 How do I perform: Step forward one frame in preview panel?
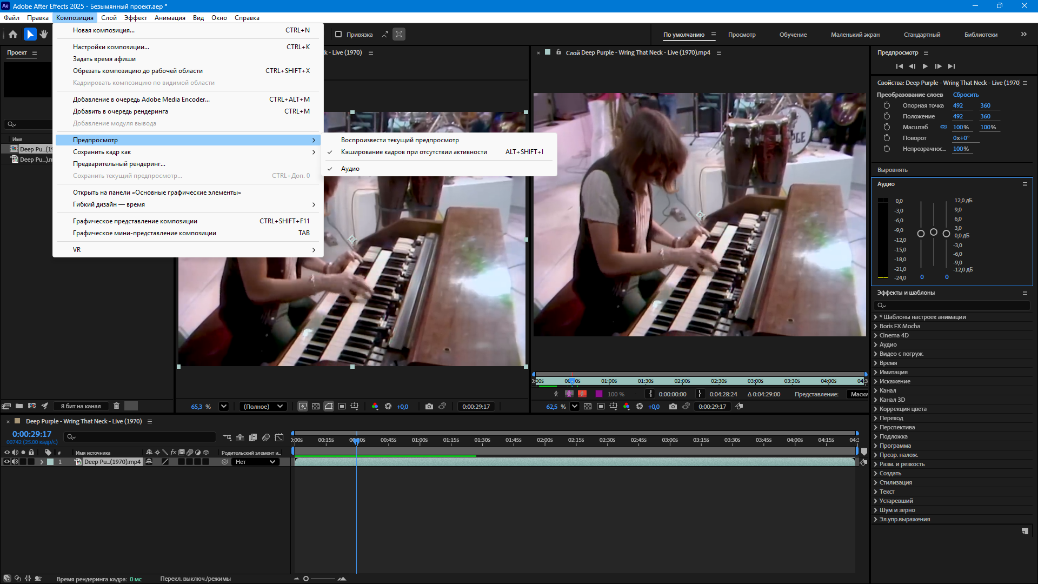point(938,66)
